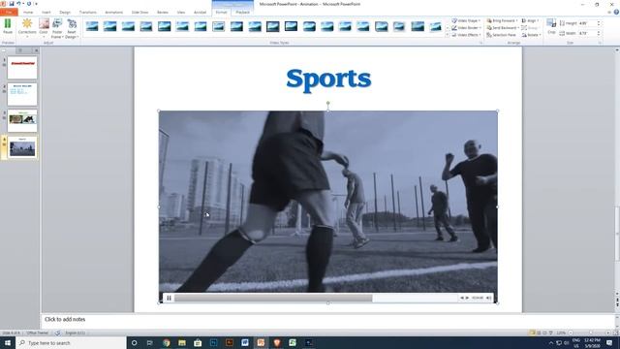The height and width of the screenshot is (349, 620).
Task: Switch to the Home tab
Action: tap(28, 13)
